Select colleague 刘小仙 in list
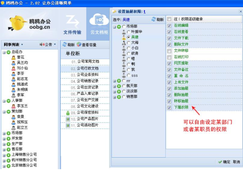 [x=22, y=68]
